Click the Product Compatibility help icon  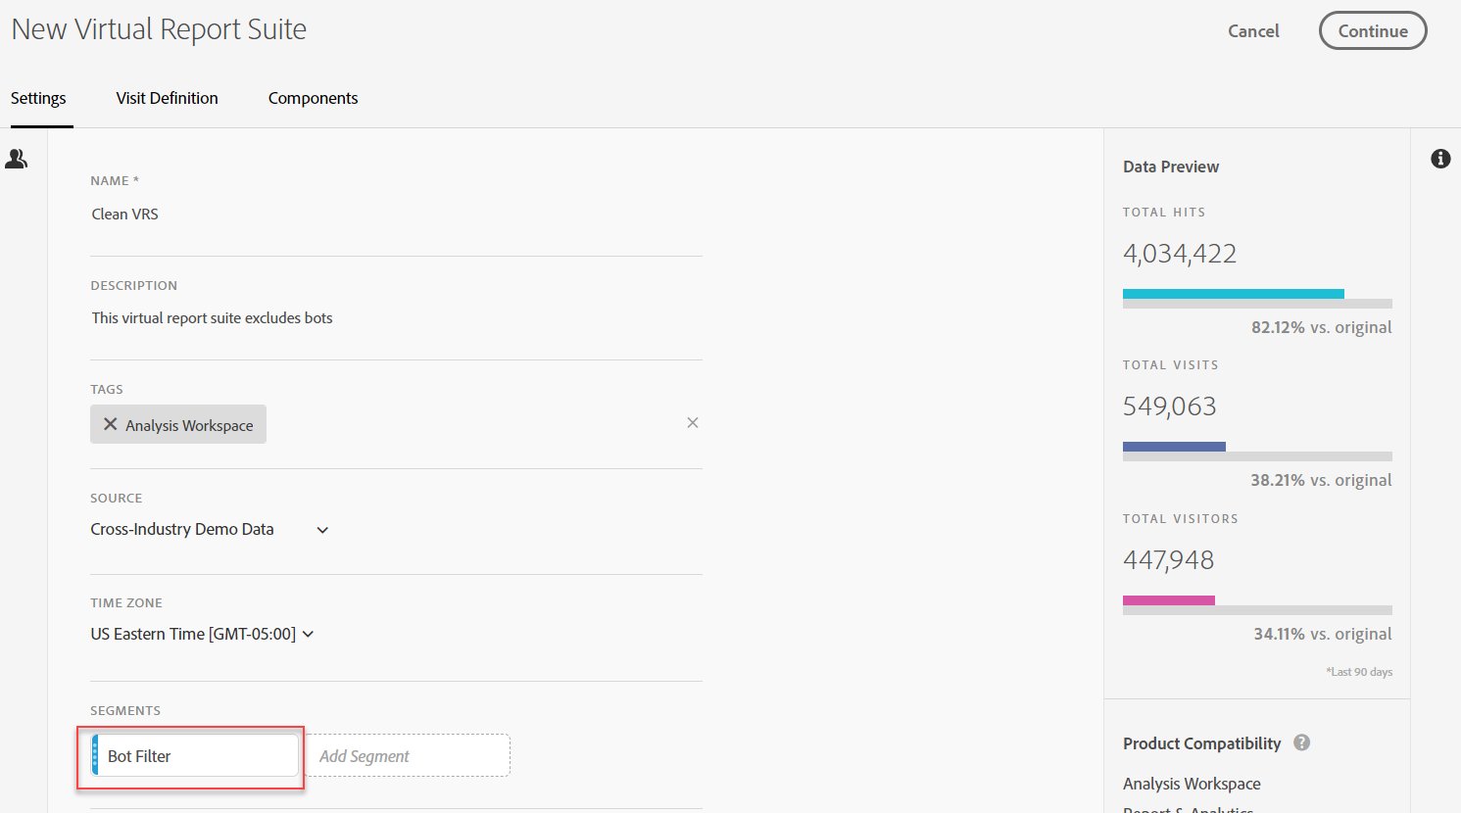[x=1301, y=742]
